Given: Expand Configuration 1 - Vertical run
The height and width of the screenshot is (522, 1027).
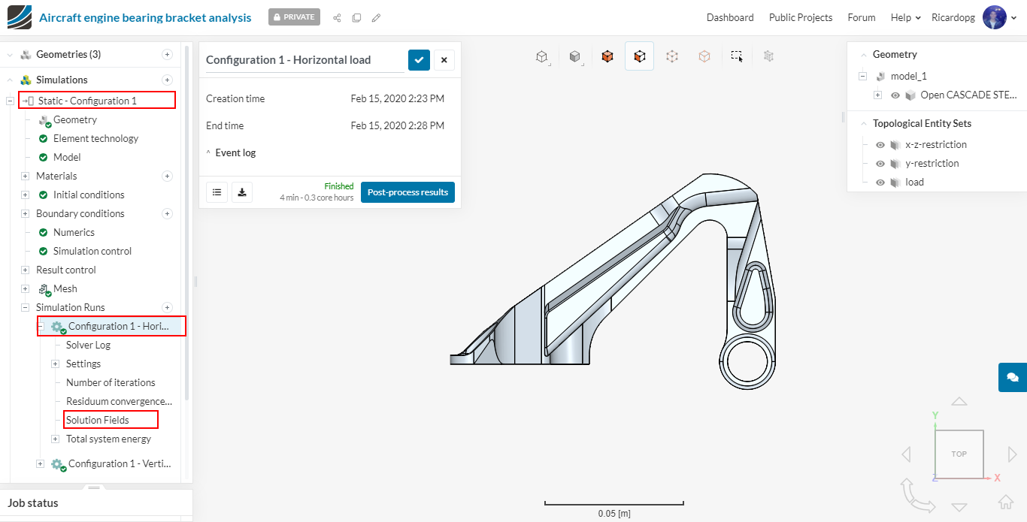Looking at the screenshot, I should pos(41,464).
